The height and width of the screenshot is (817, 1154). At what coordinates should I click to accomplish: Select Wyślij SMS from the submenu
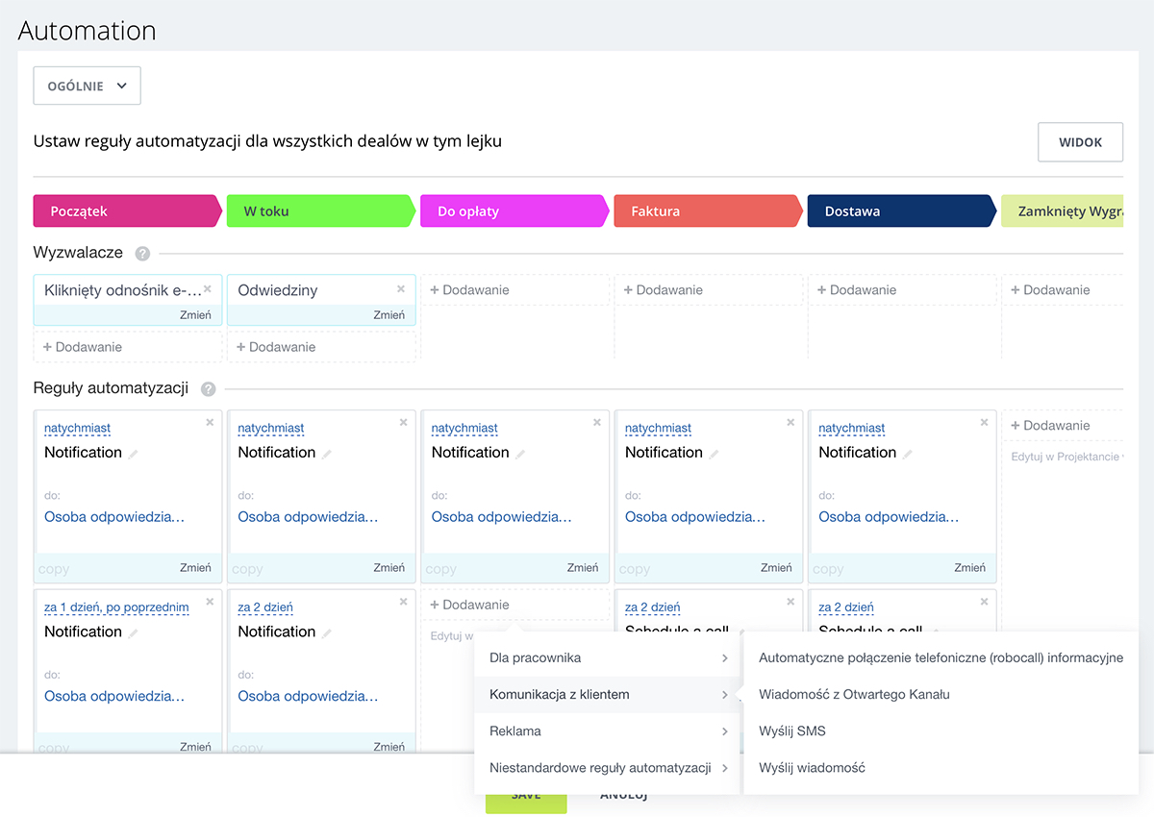pyautogui.click(x=792, y=731)
